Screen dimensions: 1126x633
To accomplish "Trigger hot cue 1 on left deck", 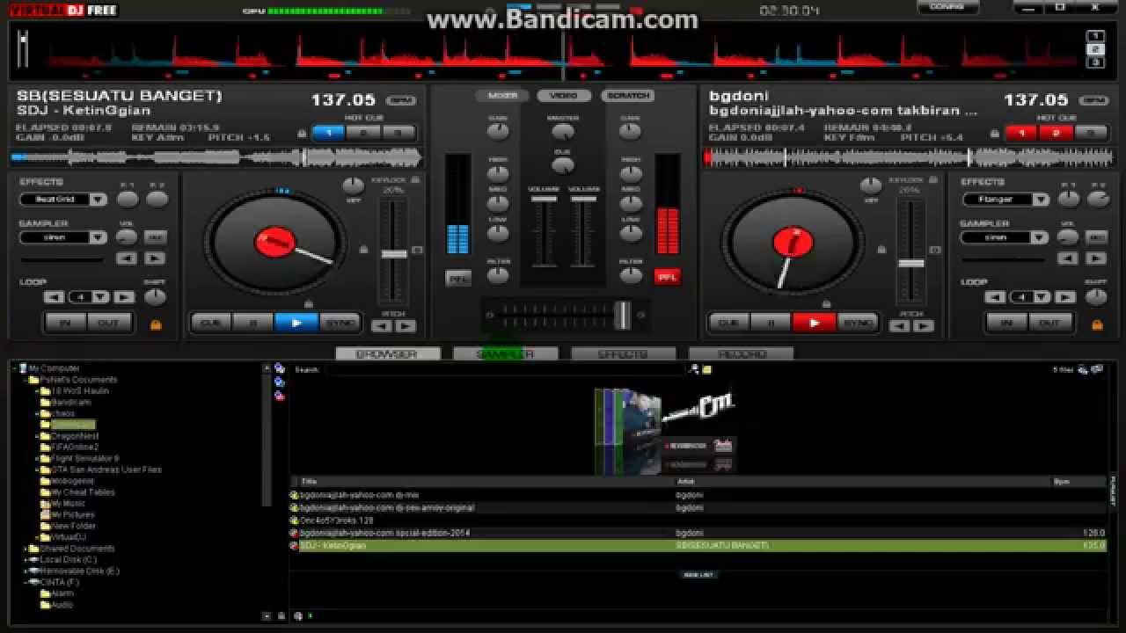I will (329, 133).
